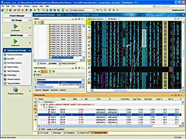Collapse the Constrained tree node
186x139 pixels.
coord(39,102)
